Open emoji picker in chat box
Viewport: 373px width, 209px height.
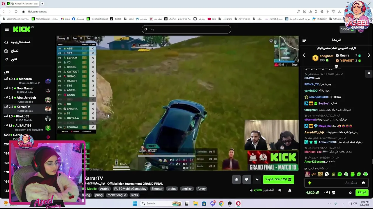[x=363, y=183]
